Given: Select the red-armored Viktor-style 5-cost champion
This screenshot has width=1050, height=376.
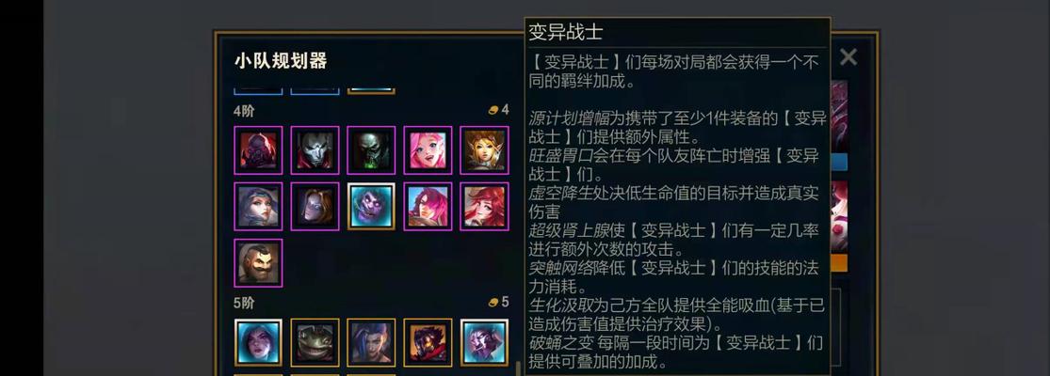Looking at the screenshot, I should coord(428,342).
